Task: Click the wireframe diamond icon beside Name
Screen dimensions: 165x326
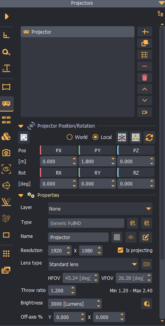Action: click(131, 237)
